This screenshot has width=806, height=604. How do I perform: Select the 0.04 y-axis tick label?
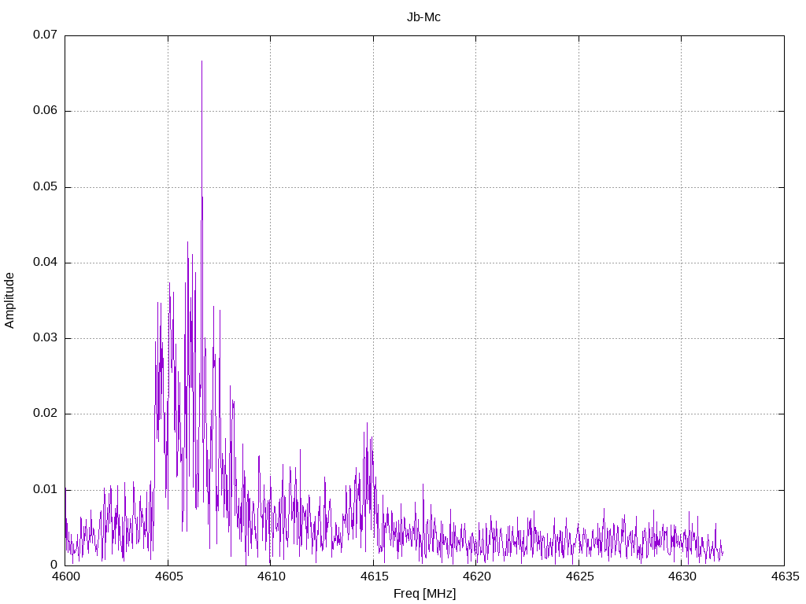click(45, 263)
